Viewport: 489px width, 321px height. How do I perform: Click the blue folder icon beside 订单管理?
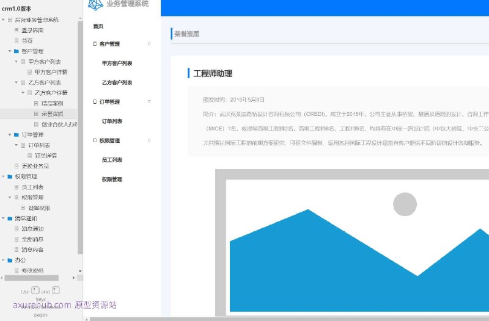coord(17,135)
